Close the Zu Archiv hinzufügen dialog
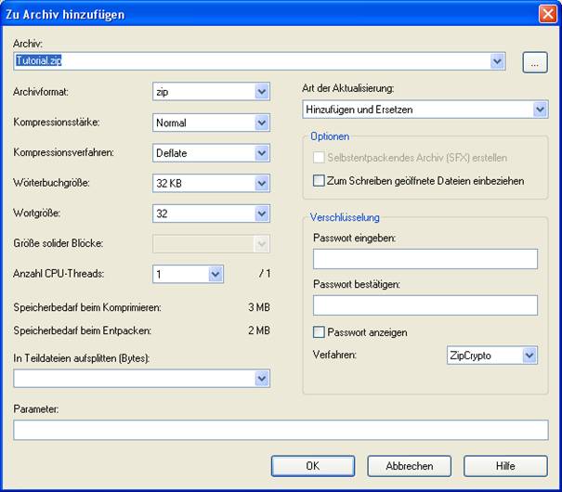The height and width of the screenshot is (492, 562). [547, 14]
